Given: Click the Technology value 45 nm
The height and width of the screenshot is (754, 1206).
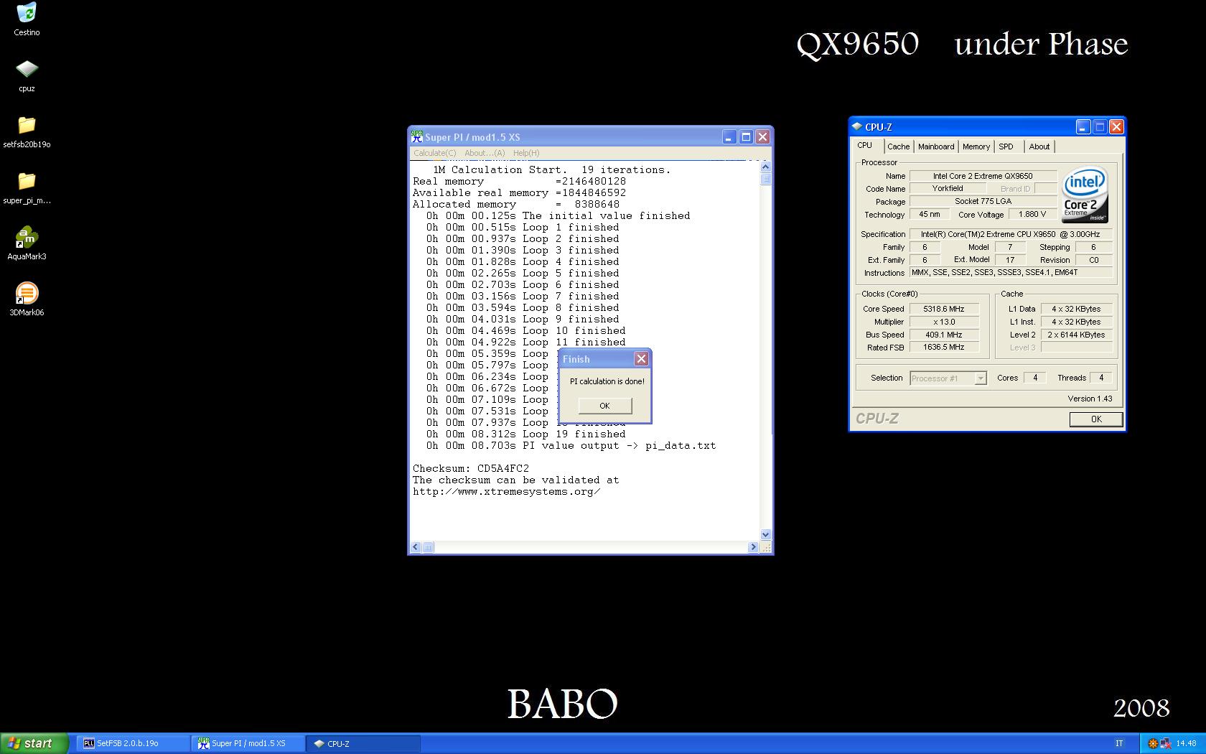Looking at the screenshot, I should pyautogui.click(x=930, y=214).
